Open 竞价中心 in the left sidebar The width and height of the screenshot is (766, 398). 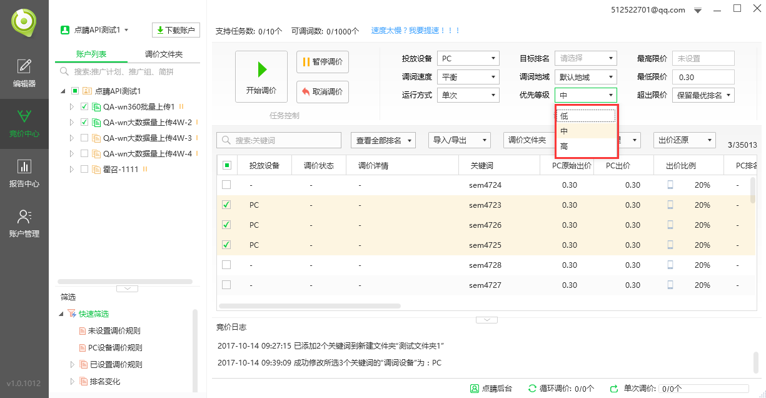coord(24,123)
